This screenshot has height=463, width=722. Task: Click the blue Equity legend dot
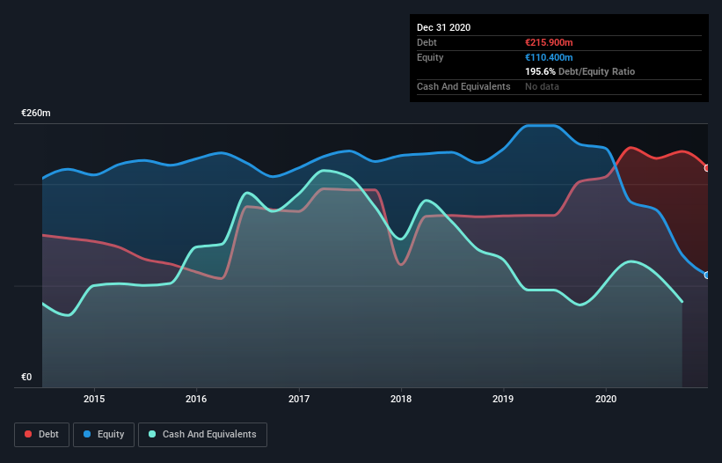point(87,434)
